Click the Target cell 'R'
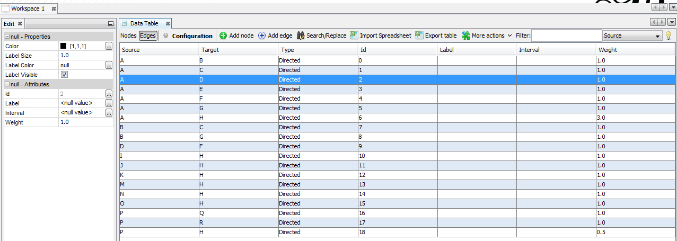Image resolution: width=677 pixels, height=241 pixels. click(239, 222)
